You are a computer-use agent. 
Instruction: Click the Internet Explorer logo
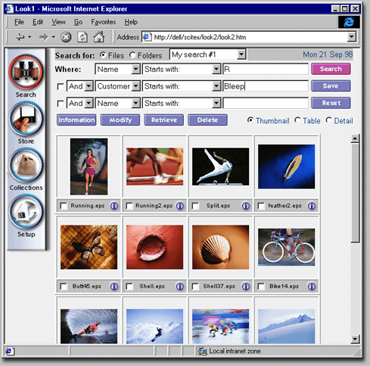[349, 22]
